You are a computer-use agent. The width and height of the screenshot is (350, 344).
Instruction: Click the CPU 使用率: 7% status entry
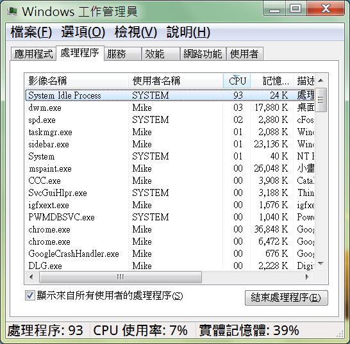pyautogui.click(x=140, y=331)
